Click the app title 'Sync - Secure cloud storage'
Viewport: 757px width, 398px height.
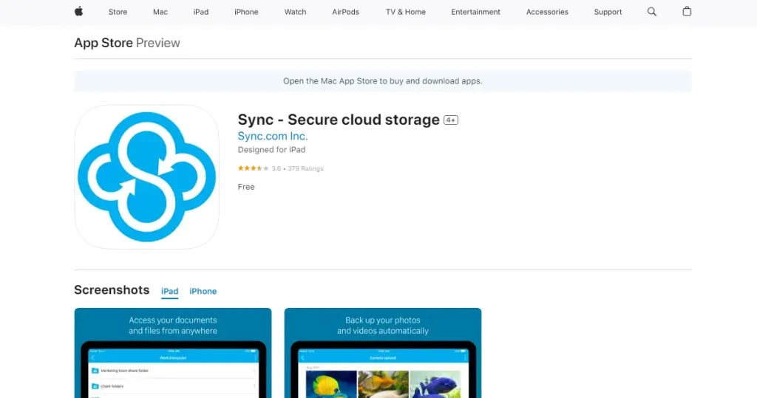click(339, 120)
